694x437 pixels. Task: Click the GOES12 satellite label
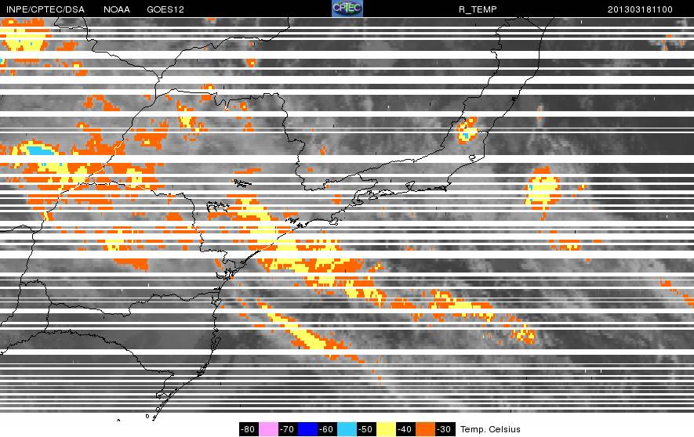pyautogui.click(x=165, y=9)
